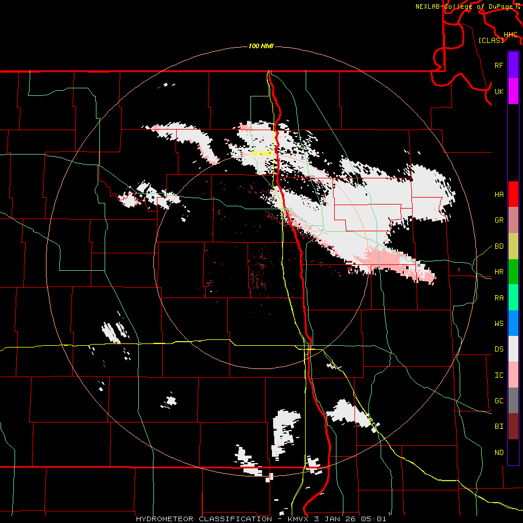Click the "50 NMI" range ring label
This screenshot has height=523, width=523.
[x=261, y=153]
